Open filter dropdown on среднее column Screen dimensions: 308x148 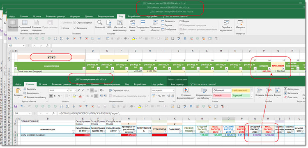[269, 68]
